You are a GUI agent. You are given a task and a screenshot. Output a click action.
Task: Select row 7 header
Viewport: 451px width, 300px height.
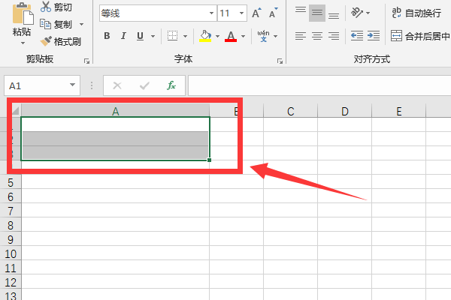point(11,211)
